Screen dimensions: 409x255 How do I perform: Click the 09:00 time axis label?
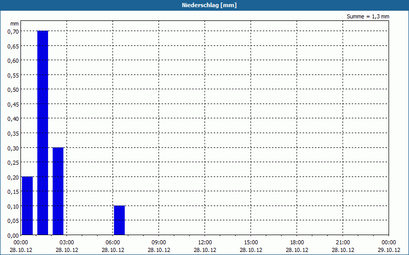click(158, 243)
